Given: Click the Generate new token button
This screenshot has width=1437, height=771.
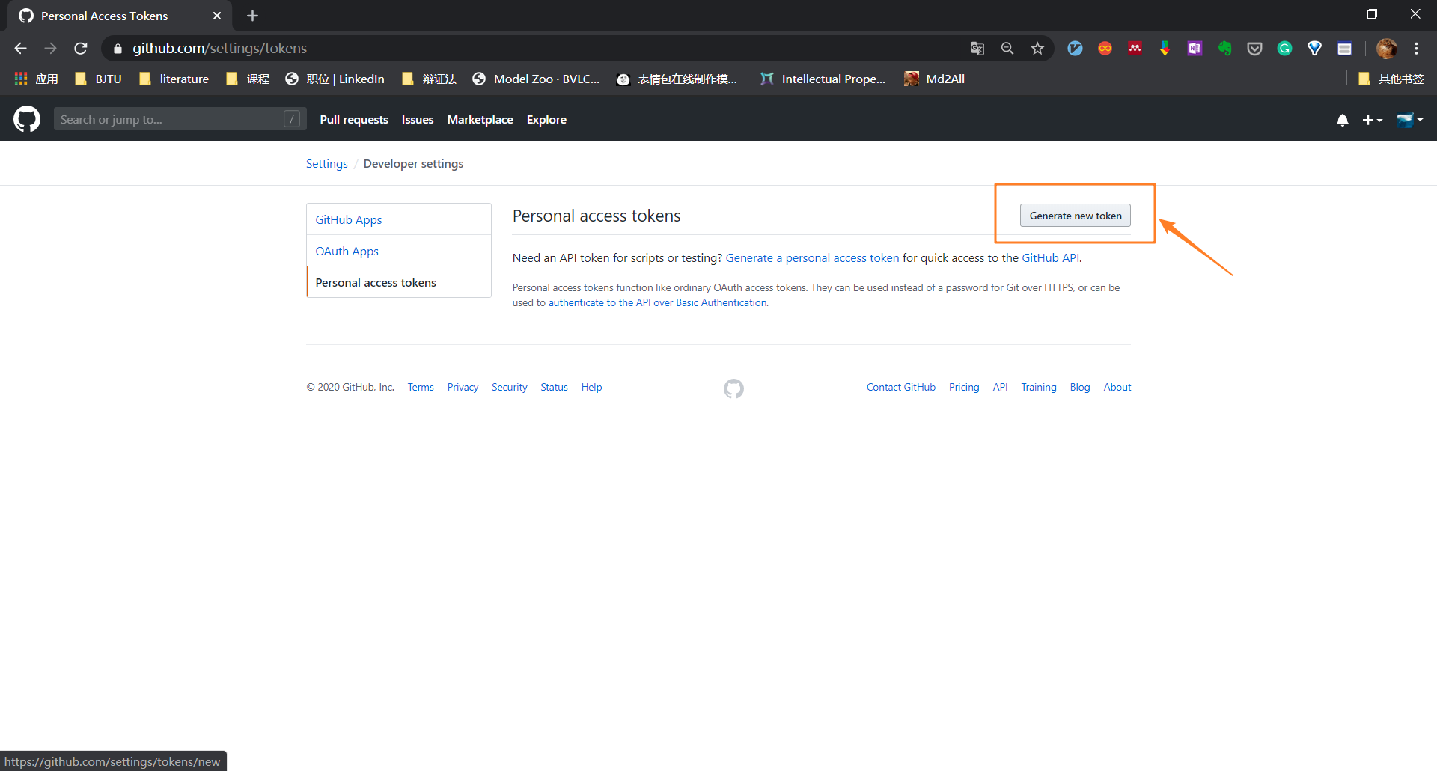Looking at the screenshot, I should click(x=1076, y=216).
